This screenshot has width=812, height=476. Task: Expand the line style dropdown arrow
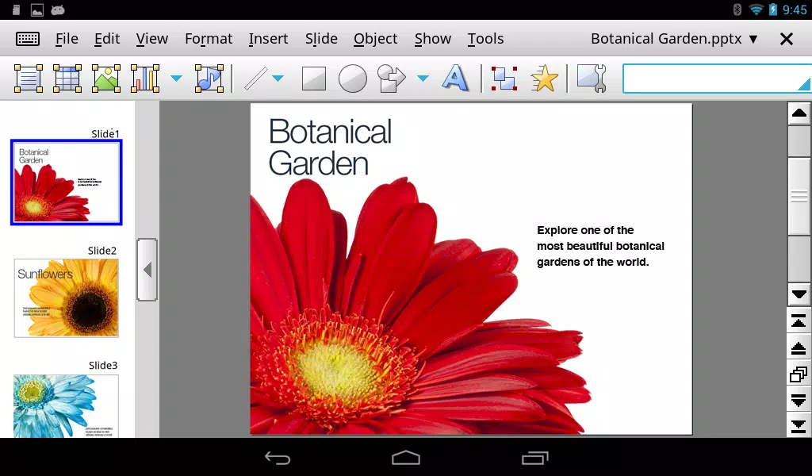point(278,79)
